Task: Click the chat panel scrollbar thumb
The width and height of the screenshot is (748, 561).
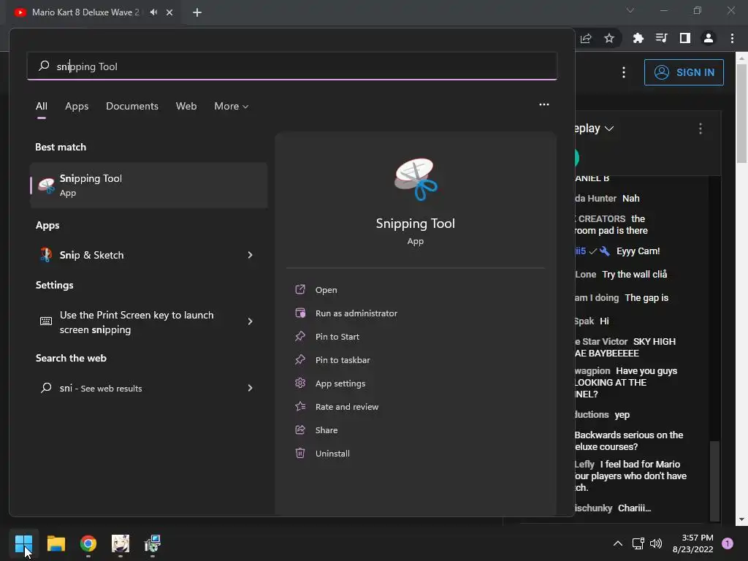Action: [x=714, y=481]
